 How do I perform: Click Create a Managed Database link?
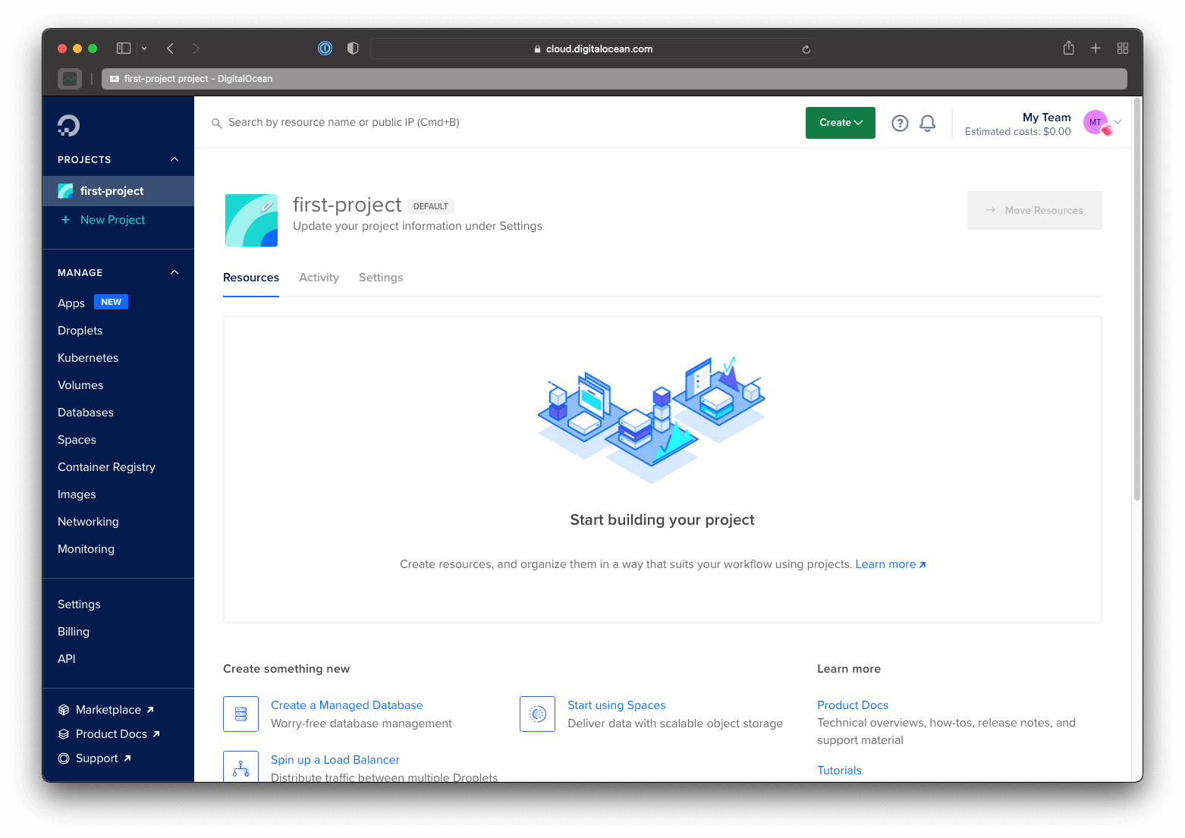347,705
